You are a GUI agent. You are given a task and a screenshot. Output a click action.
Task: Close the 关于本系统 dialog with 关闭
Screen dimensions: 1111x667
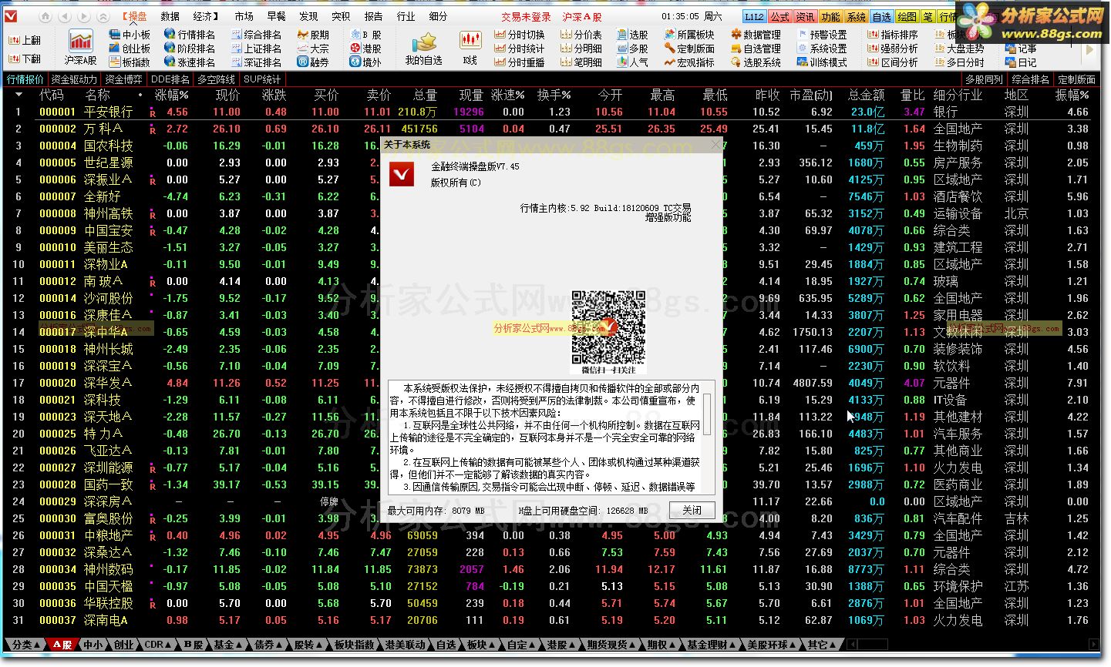click(692, 510)
